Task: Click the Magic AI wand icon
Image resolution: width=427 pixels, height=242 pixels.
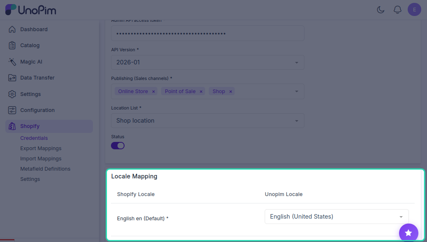Action: (x=12, y=62)
